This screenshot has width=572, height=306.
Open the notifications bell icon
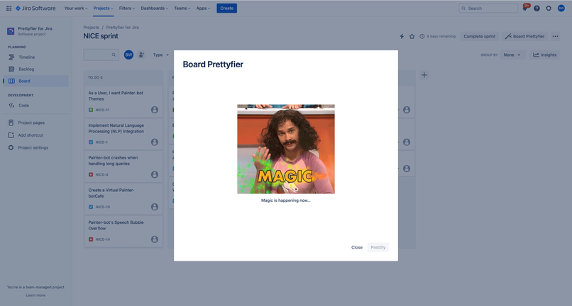[x=525, y=8]
